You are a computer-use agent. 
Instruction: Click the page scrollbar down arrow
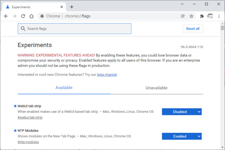[222, 147]
